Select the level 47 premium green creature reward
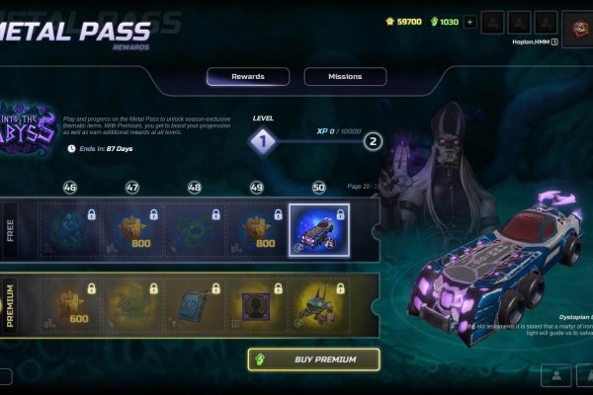593x395 pixels. tap(132, 305)
